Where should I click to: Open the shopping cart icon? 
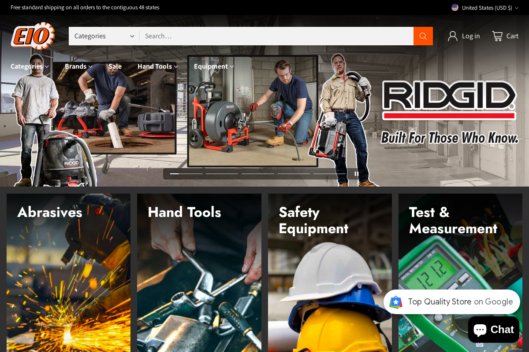(498, 36)
